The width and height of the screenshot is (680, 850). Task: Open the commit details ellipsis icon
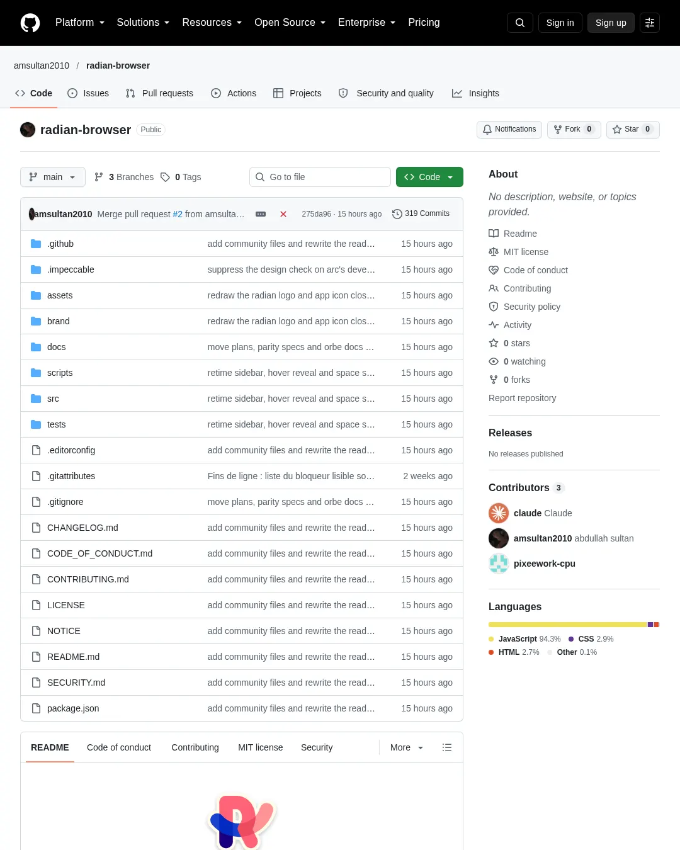pyautogui.click(x=261, y=214)
